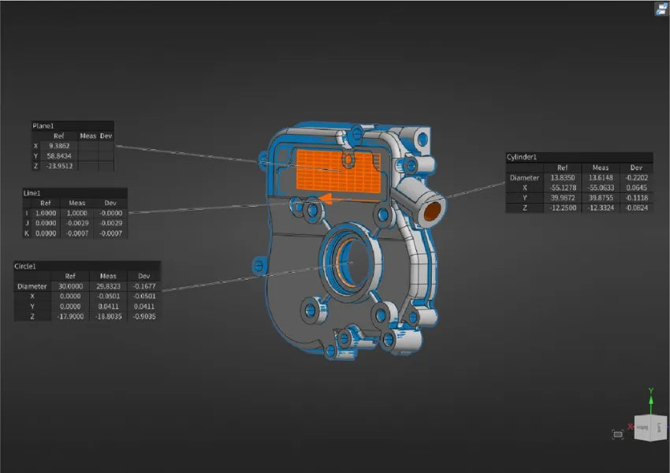670x473 pixels.
Task: Click the Meas header in the Circle1 table
Action: click(x=108, y=276)
